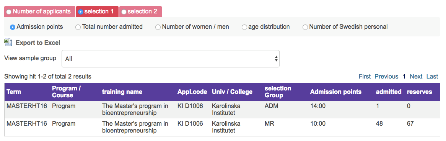The width and height of the screenshot is (446, 141).
Task: Go to the First results page
Action: [365, 76]
